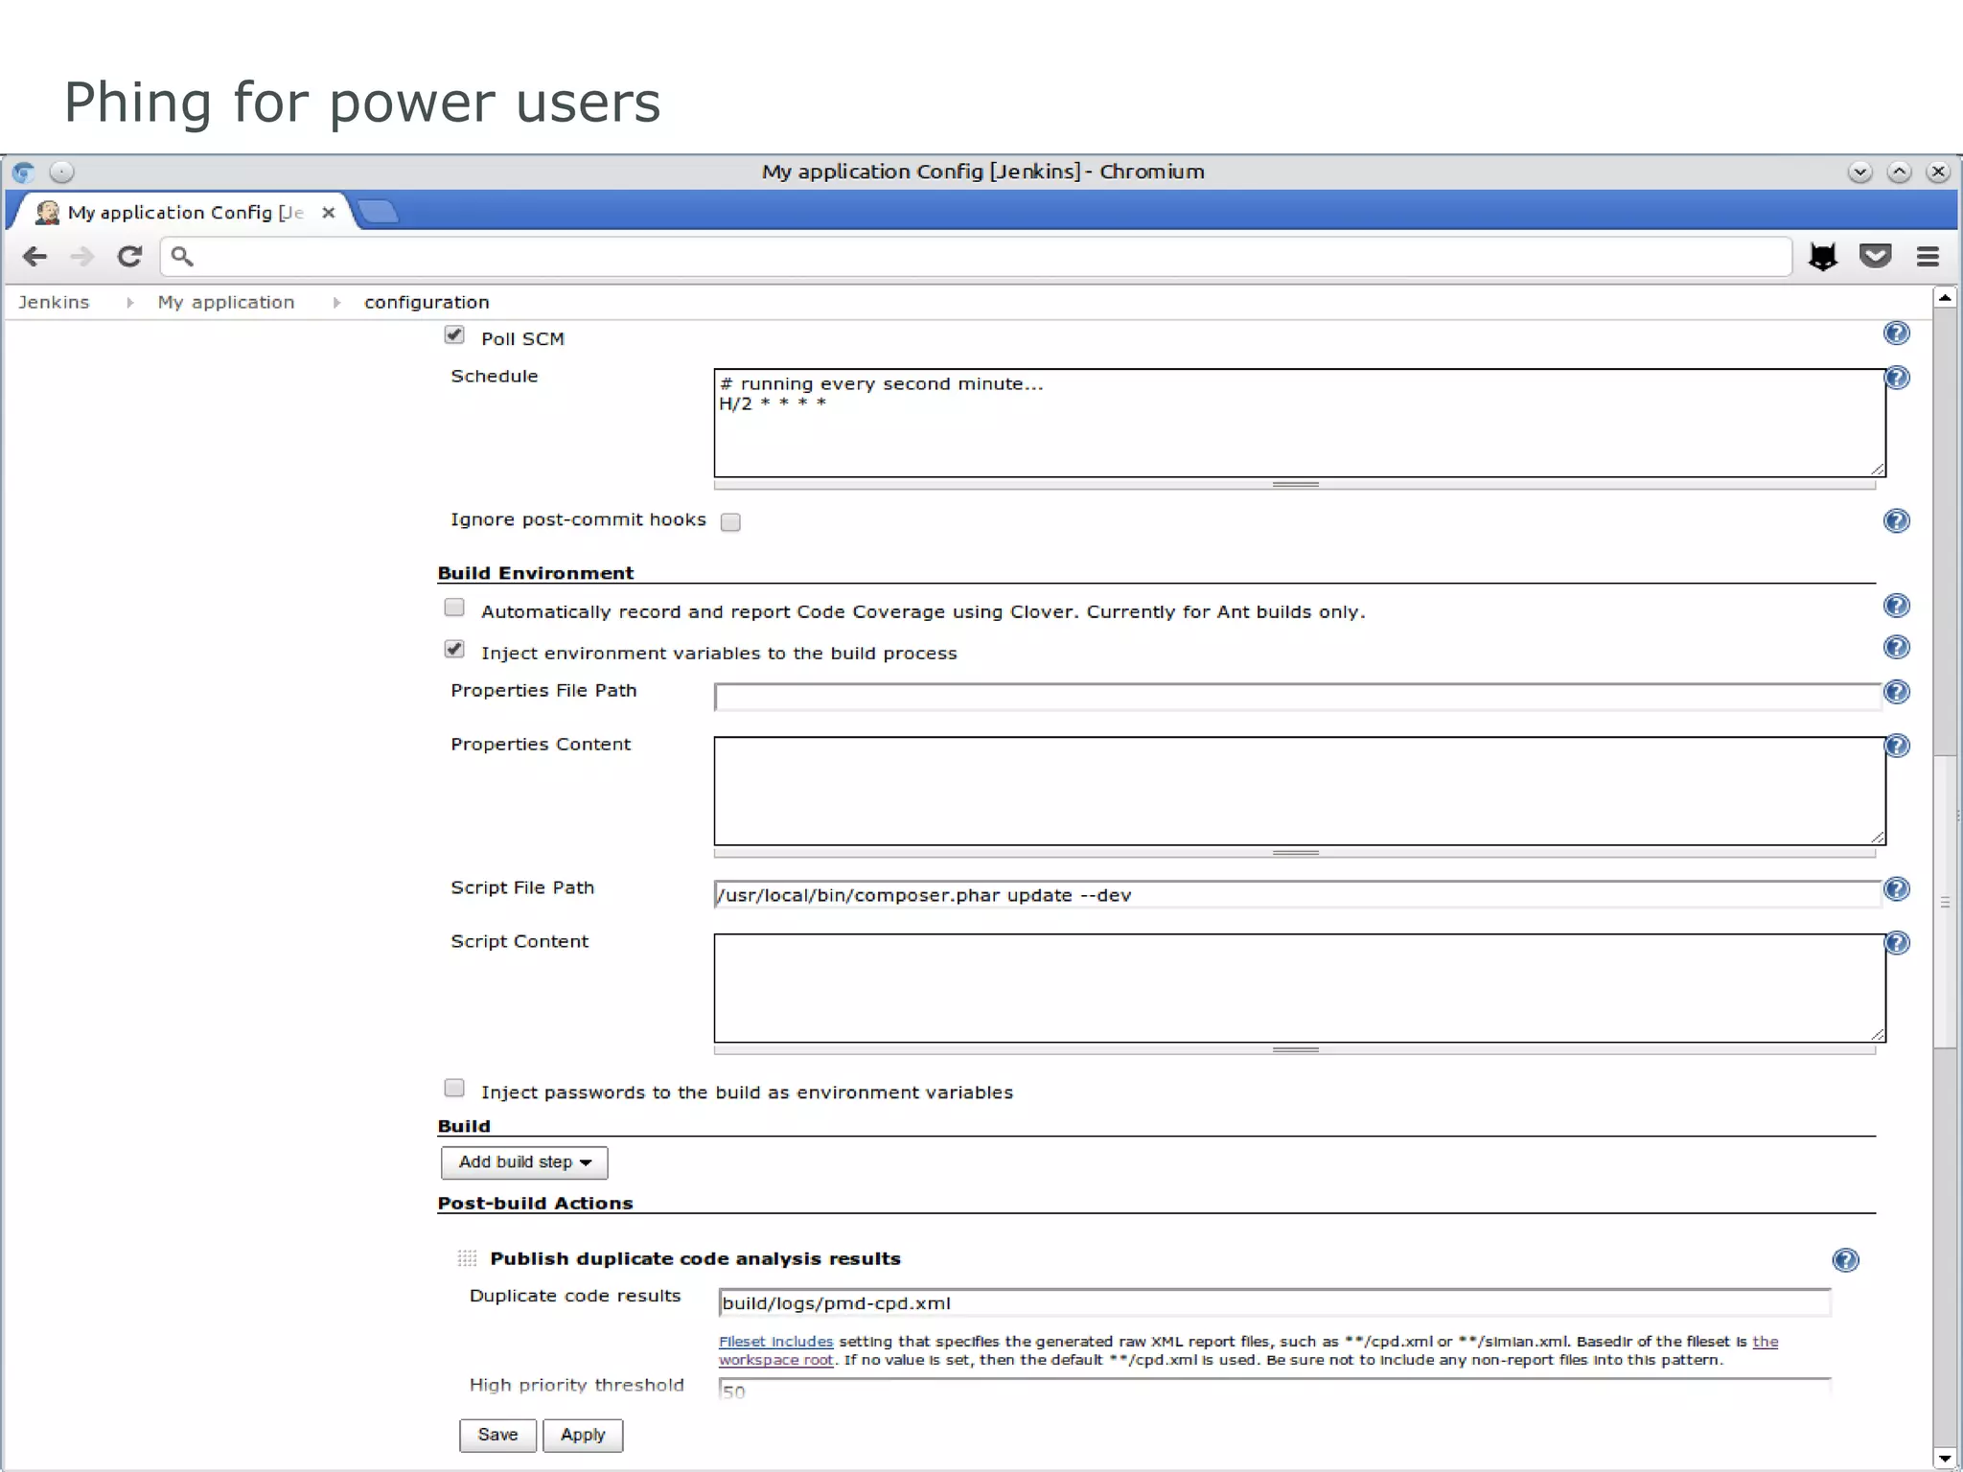Grab the drag handle of Publish duplicate code section

pos(467,1258)
